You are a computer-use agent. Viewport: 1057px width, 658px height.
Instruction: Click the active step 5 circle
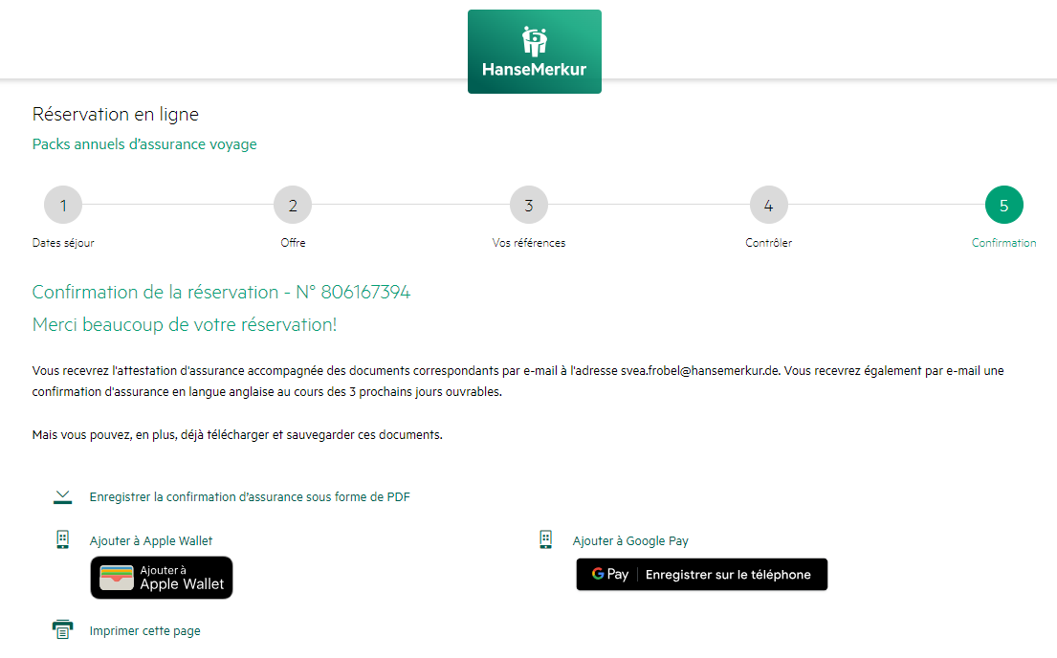(1003, 205)
